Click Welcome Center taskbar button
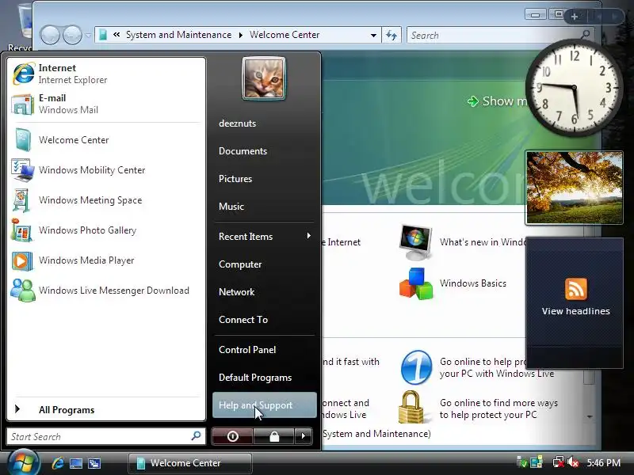The image size is (634, 475). (x=190, y=463)
